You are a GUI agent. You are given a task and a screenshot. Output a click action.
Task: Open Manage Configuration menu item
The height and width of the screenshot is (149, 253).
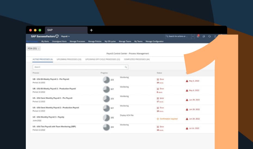(x=155, y=41)
